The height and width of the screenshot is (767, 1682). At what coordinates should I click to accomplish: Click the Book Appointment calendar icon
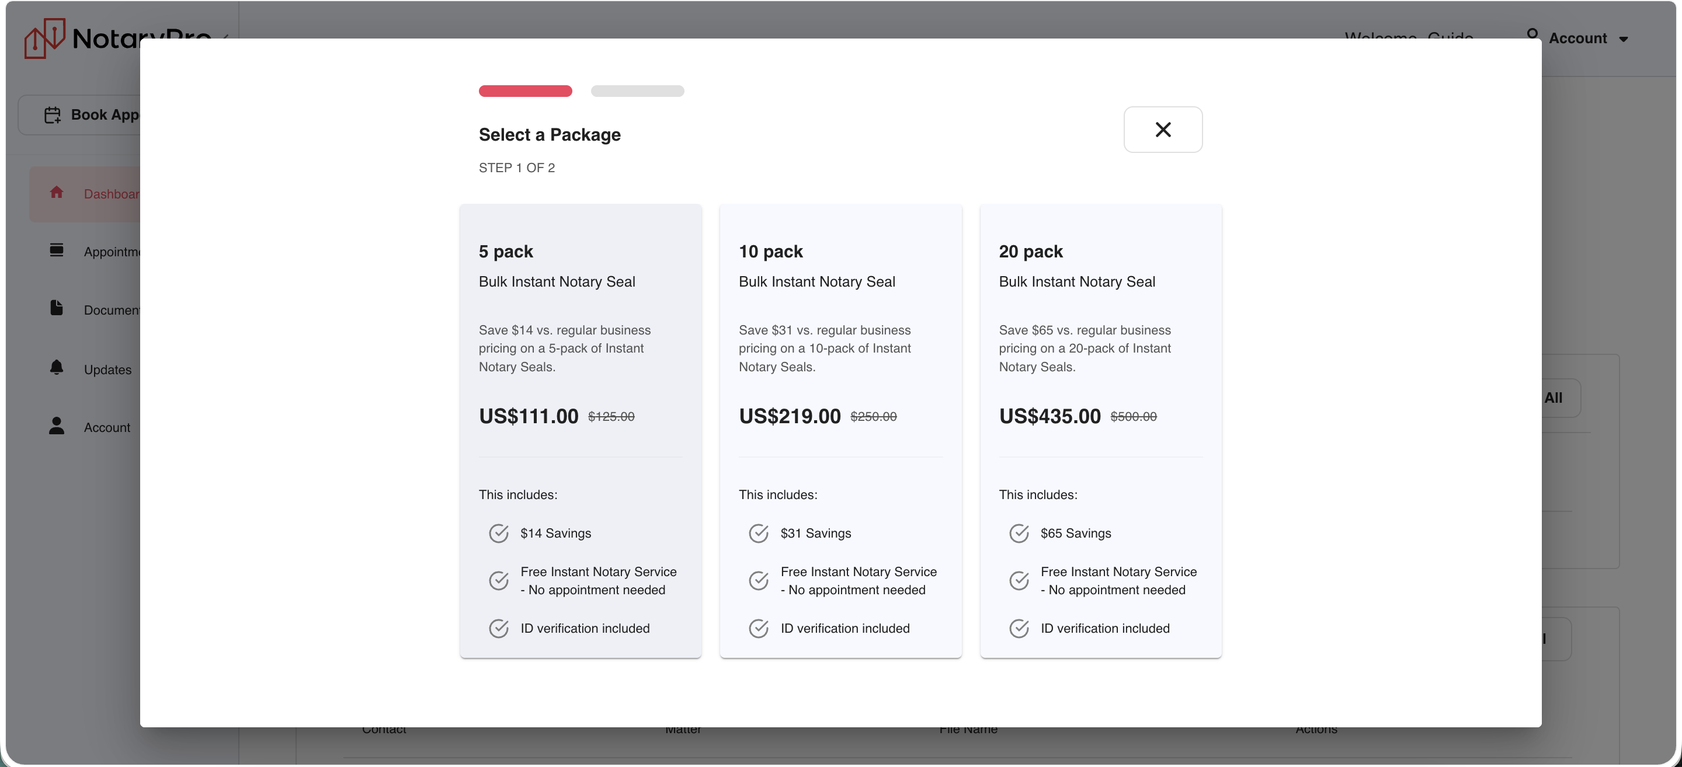tap(52, 115)
